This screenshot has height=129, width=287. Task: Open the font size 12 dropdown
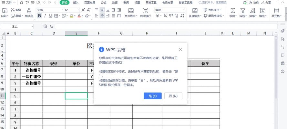(78, 10)
